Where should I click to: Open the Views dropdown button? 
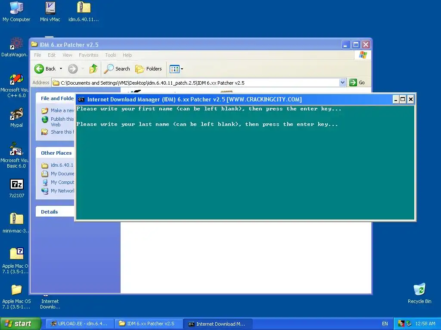176,69
